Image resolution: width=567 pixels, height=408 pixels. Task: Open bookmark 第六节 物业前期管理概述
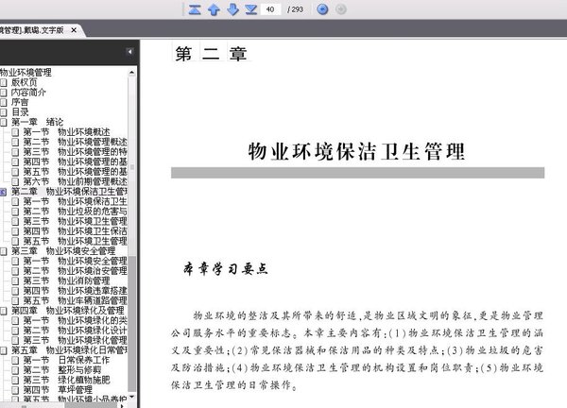76,181
